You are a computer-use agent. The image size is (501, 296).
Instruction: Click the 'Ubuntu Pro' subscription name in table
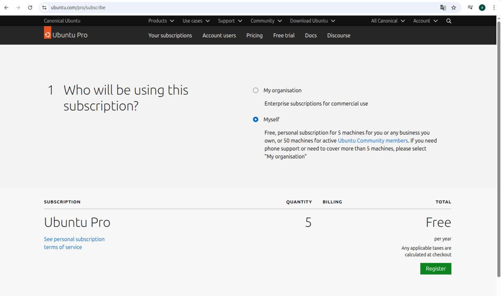coord(77,222)
